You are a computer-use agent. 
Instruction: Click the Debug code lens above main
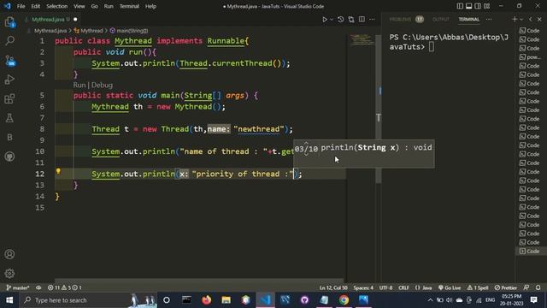tap(102, 86)
